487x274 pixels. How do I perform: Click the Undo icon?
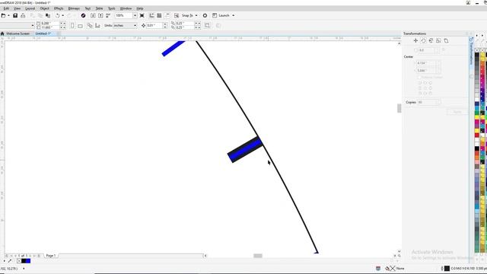pyautogui.click(x=58, y=15)
